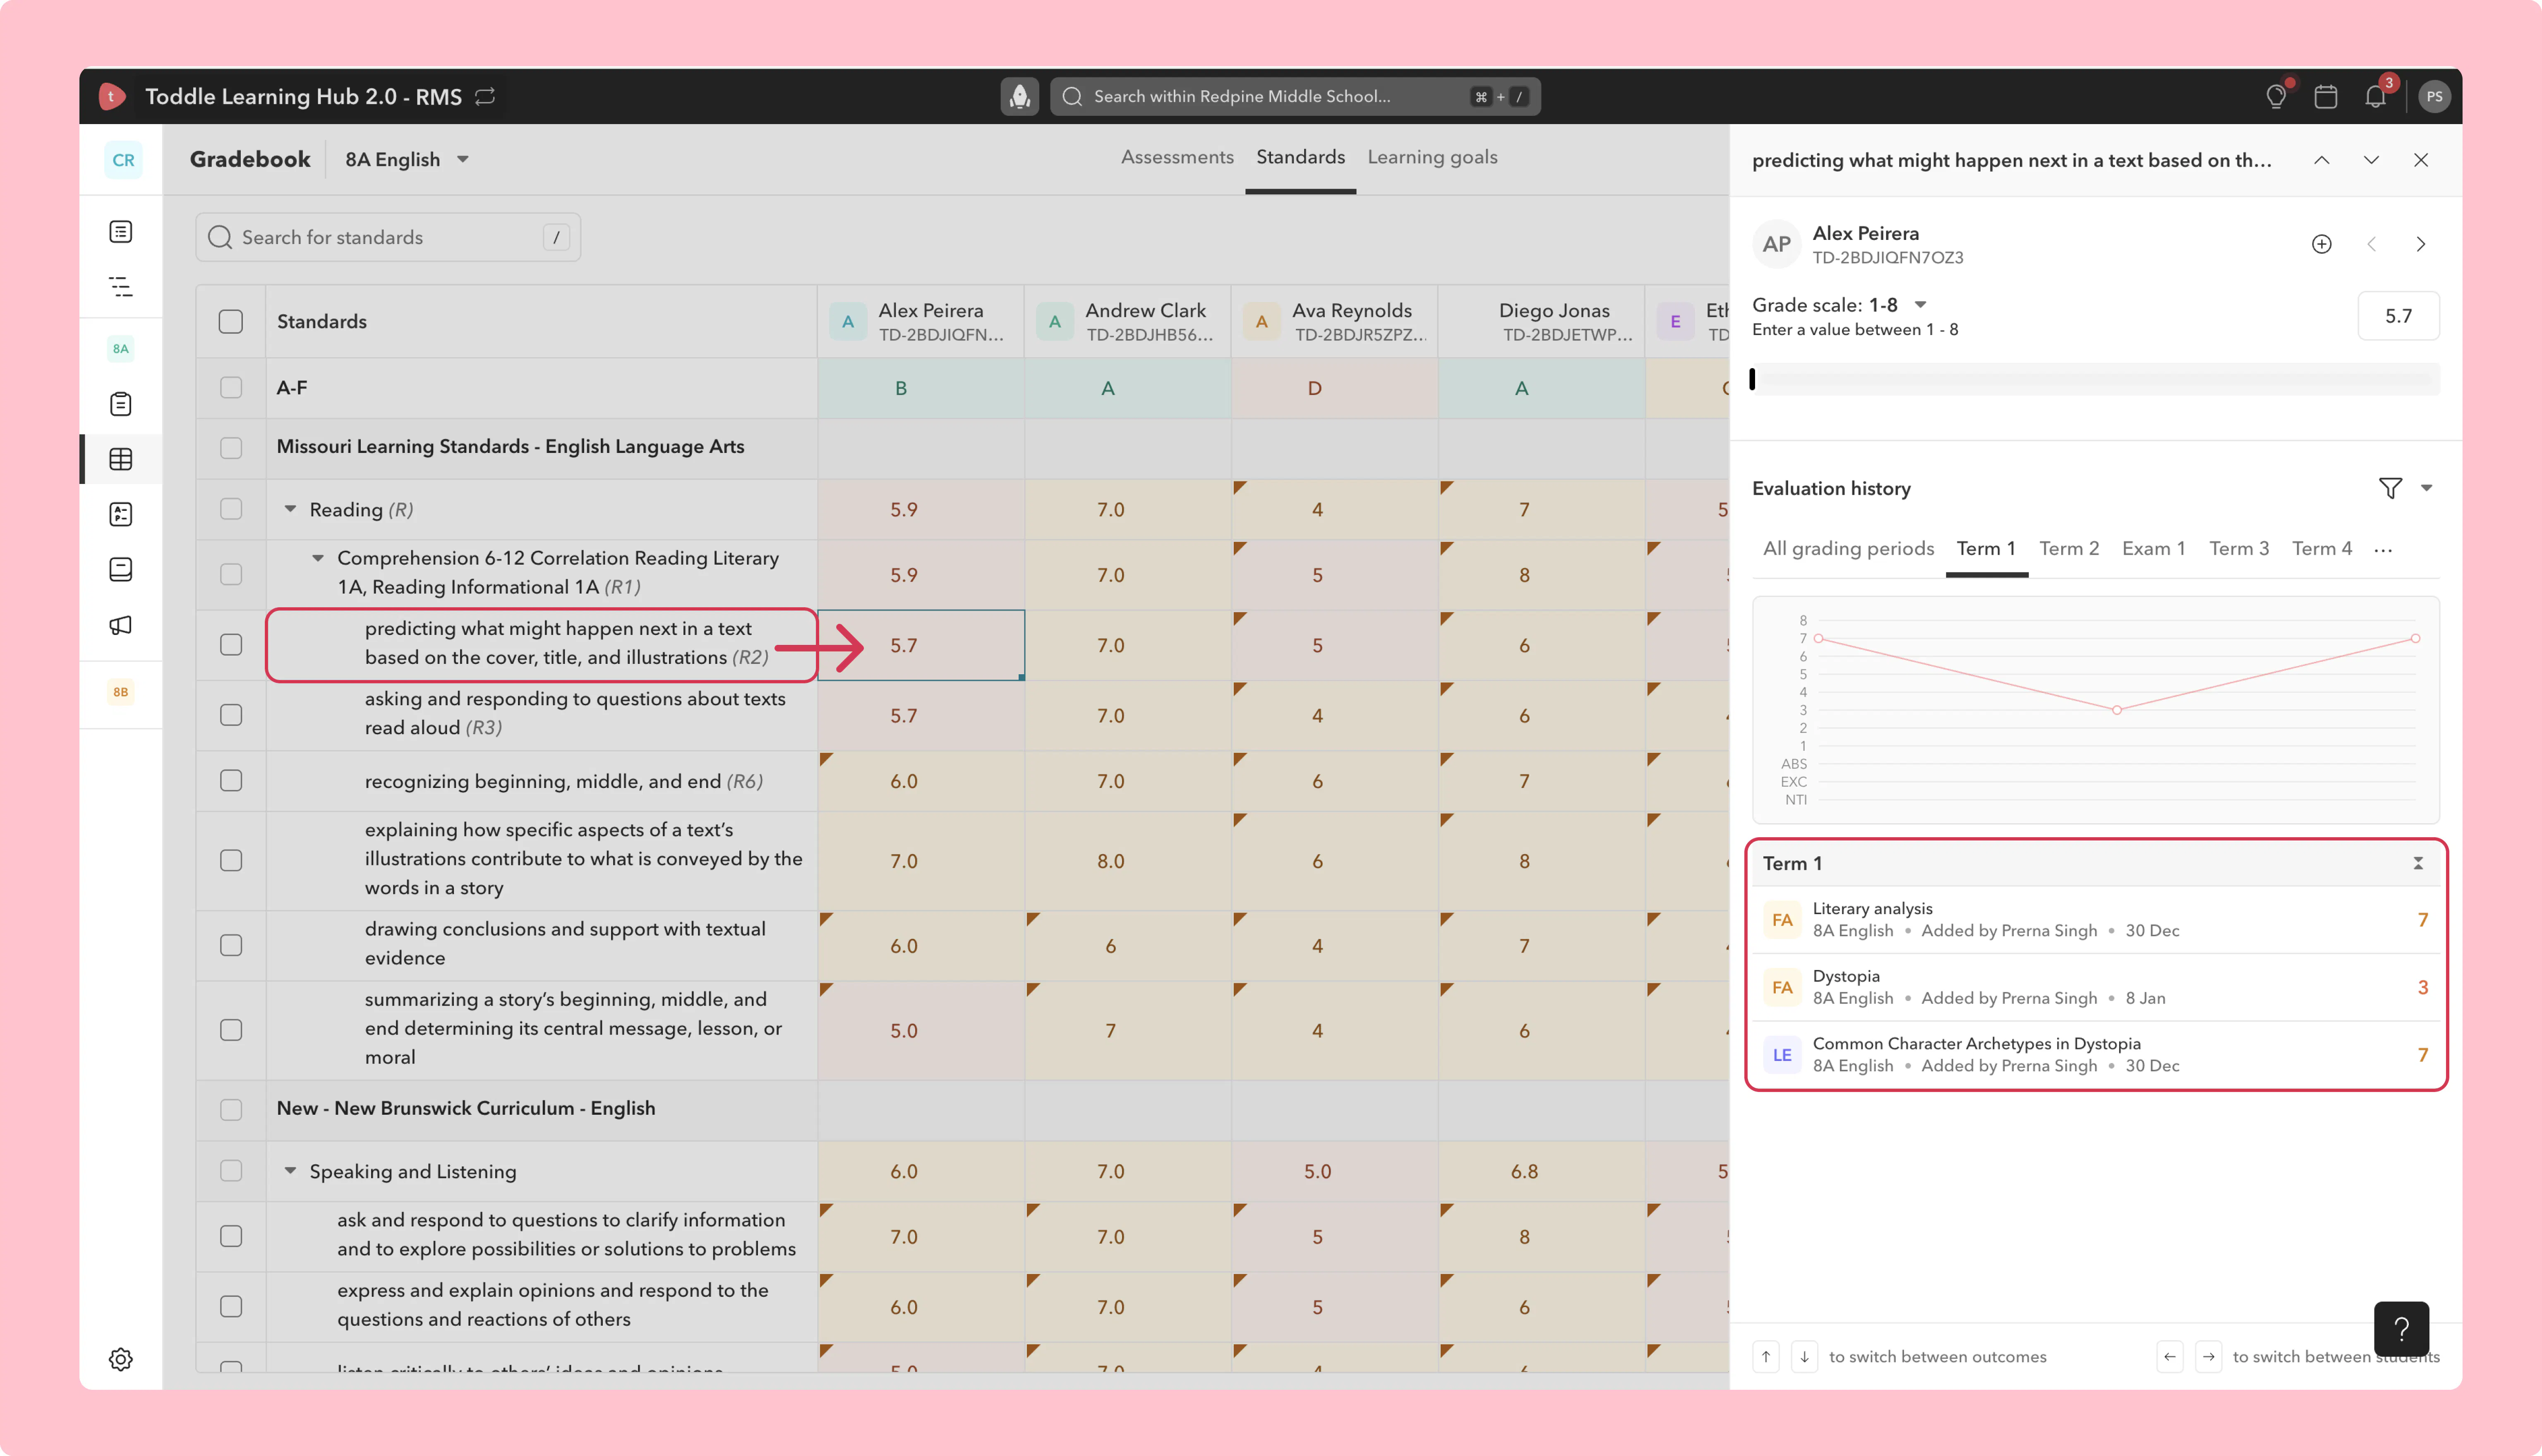Open the settings gear in sidebar

pyautogui.click(x=121, y=1359)
